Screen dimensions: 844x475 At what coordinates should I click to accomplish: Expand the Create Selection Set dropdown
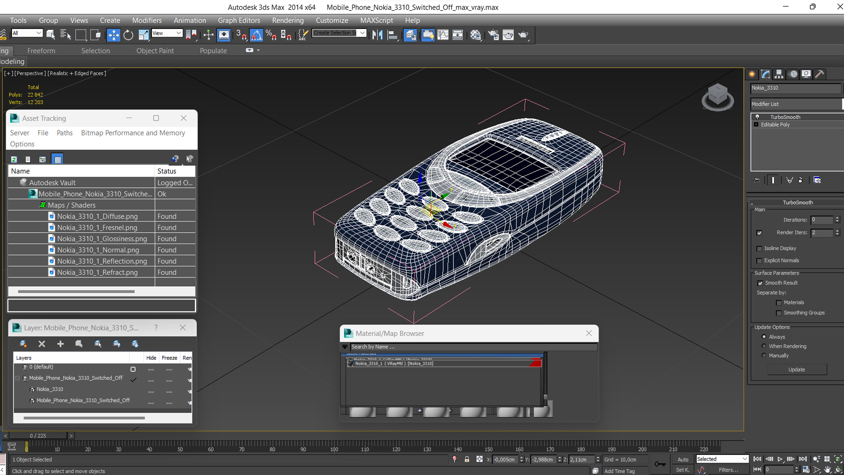point(362,33)
